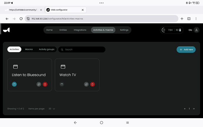Close the Web configurator tab
The width and height of the screenshot is (203, 127).
pos(83,10)
